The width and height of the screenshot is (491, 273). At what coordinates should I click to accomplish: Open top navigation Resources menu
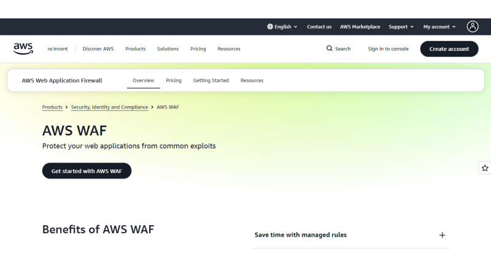point(229,49)
